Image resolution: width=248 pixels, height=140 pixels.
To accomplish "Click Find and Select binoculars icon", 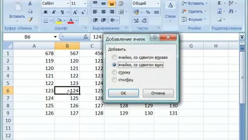I will pyautogui.click(x=231, y=11).
